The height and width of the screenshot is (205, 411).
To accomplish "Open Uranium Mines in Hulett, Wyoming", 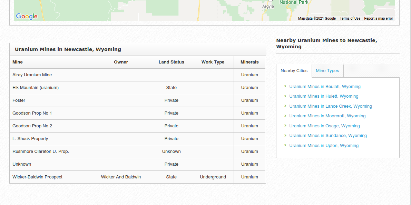I will pos(324,96).
